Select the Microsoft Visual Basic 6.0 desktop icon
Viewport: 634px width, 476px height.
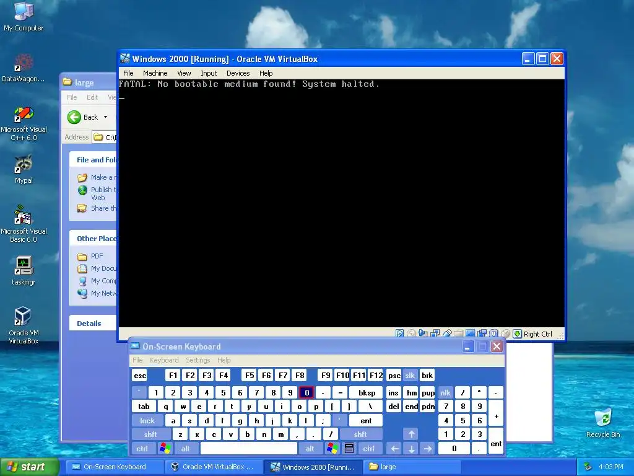pyautogui.click(x=24, y=224)
